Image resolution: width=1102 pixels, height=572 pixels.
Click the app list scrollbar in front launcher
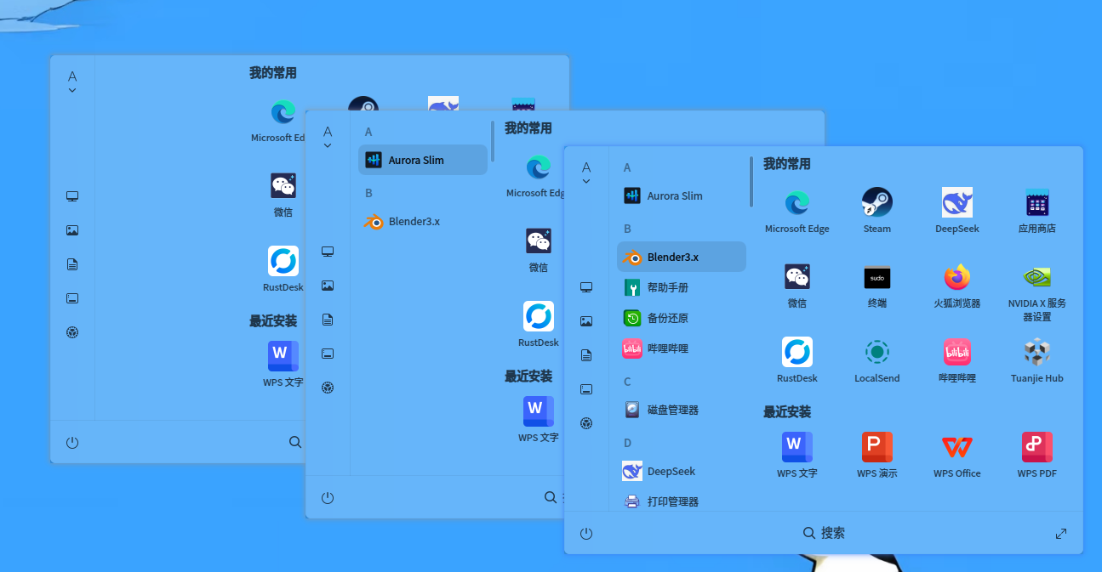pyautogui.click(x=751, y=181)
